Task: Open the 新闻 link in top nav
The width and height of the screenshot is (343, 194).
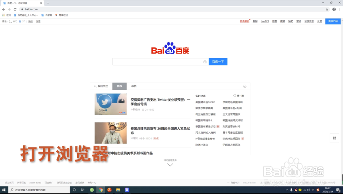Action: click(255, 21)
